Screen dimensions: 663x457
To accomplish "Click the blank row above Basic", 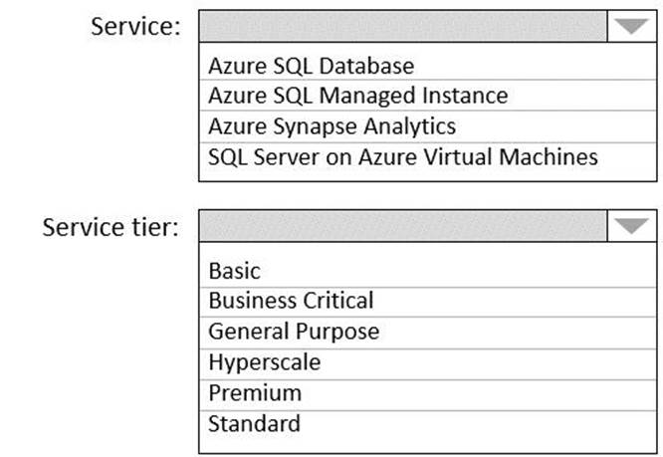I will [x=428, y=250].
